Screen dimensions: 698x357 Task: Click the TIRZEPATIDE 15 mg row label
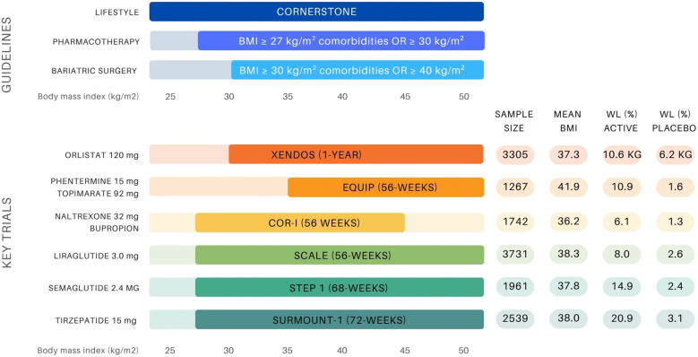click(96, 320)
